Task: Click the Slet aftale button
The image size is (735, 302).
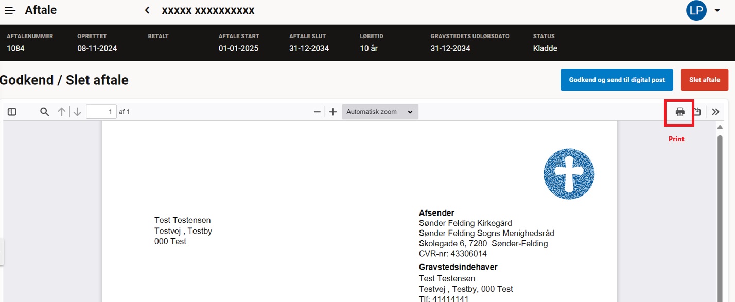Action: click(704, 80)
